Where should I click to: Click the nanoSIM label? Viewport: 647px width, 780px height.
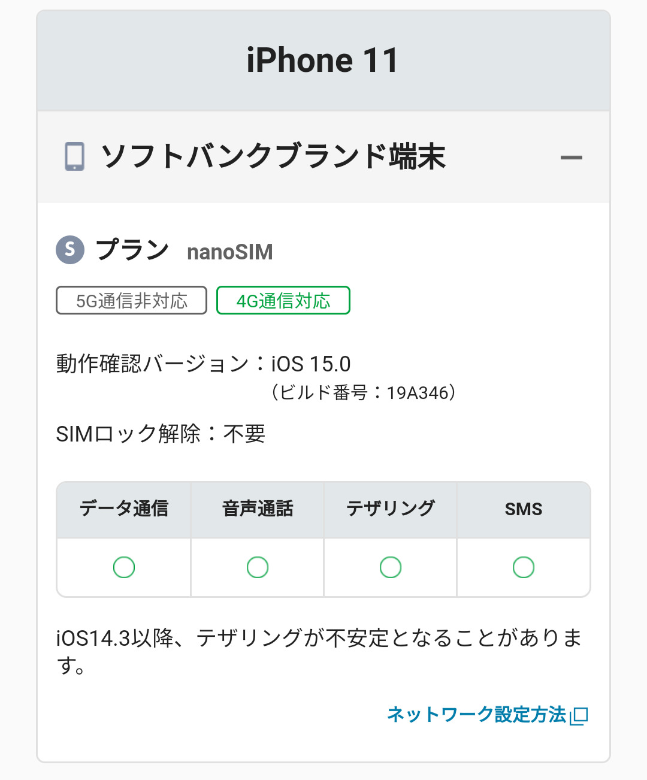[x=230, y=252]
